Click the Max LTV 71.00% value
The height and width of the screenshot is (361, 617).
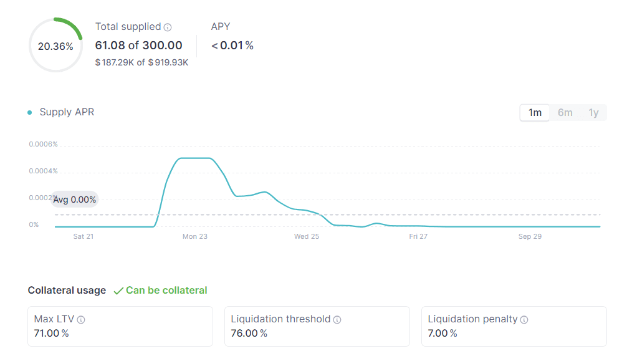(x=51, y=334)
